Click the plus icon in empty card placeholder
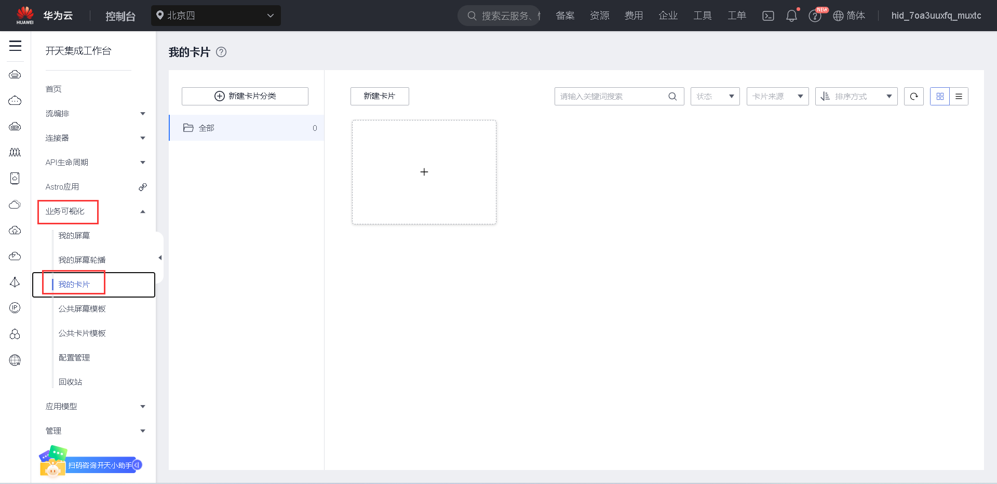 [424, 172]
